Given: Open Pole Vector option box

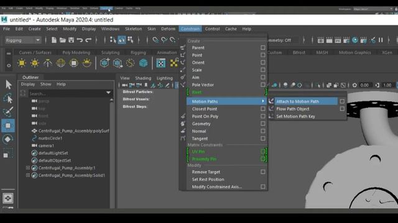Looking at the screenshot, I should pos(263,85).
